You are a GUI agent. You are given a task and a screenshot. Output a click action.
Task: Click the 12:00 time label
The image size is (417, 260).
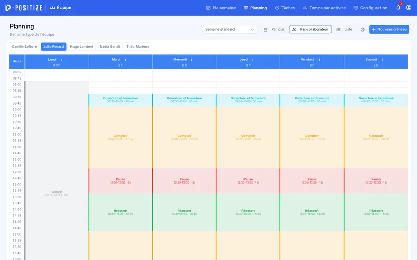(x=17, y=160)
